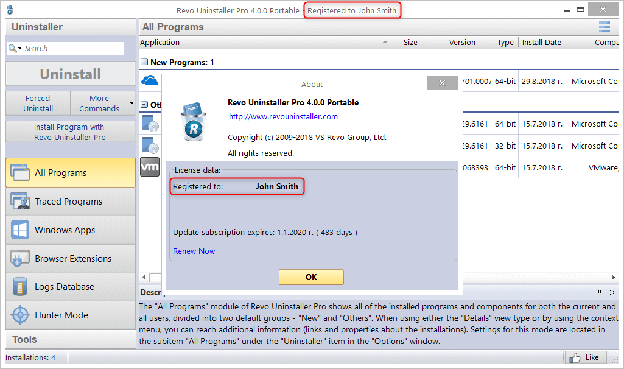
Task: Click the big Uninstall button
Action: click(x=71, y=74)
